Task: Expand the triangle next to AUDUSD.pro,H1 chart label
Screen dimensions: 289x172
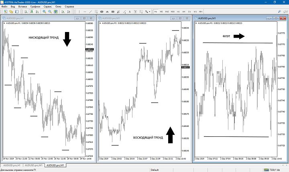Action: [4, 23]
